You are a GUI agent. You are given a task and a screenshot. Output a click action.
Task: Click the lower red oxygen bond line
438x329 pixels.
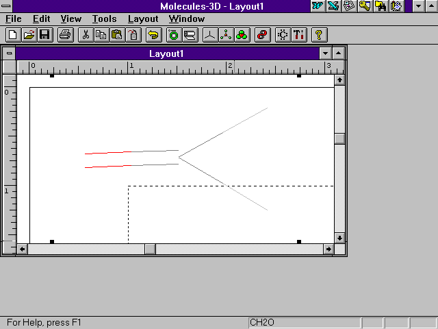(x=108, y=167)
